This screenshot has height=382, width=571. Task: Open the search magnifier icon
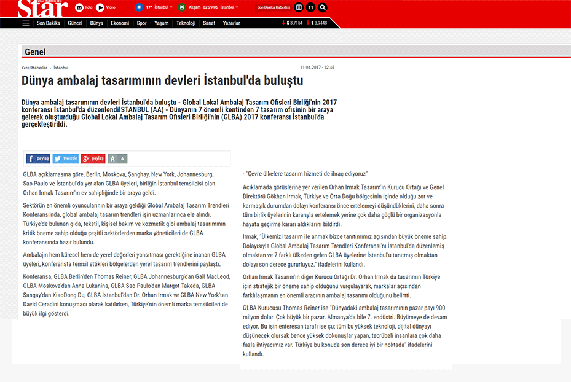pos(322,7)
